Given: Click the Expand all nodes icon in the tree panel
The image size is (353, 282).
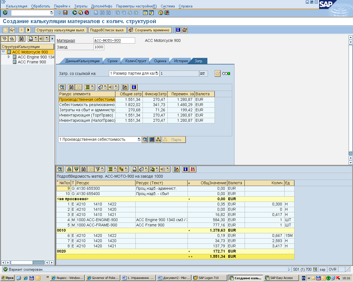Looking at the screenshot, I should click(5, 39).
